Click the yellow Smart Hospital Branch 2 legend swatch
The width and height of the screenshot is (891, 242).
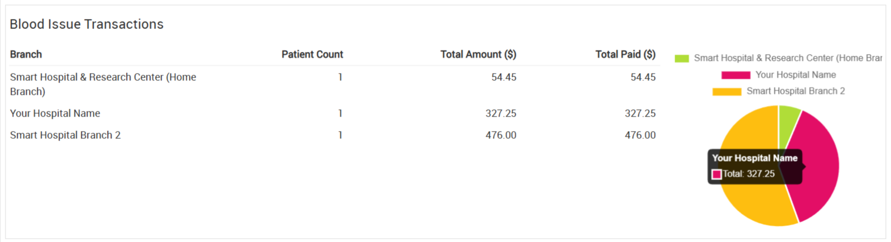click(727, 91)
